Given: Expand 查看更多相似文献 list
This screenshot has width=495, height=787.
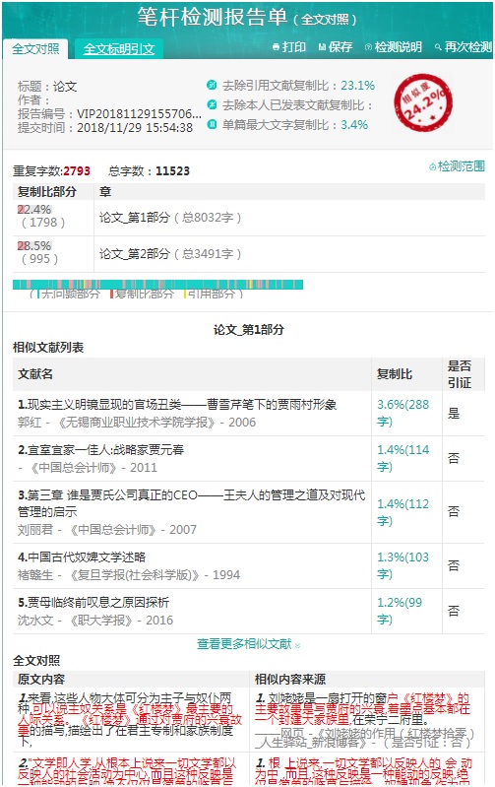Looking at the screenshot, I should click(x=248, y=644).
